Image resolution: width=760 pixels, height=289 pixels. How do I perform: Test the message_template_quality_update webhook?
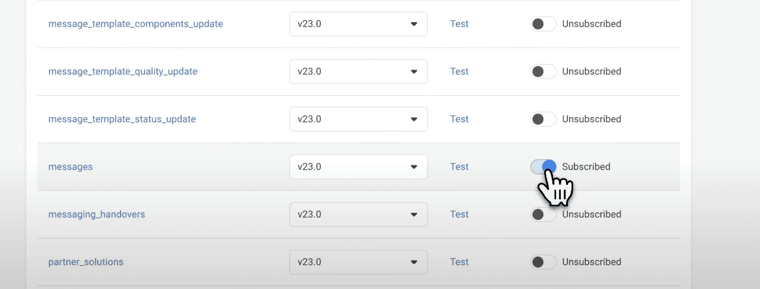click(x=459, y=71)
